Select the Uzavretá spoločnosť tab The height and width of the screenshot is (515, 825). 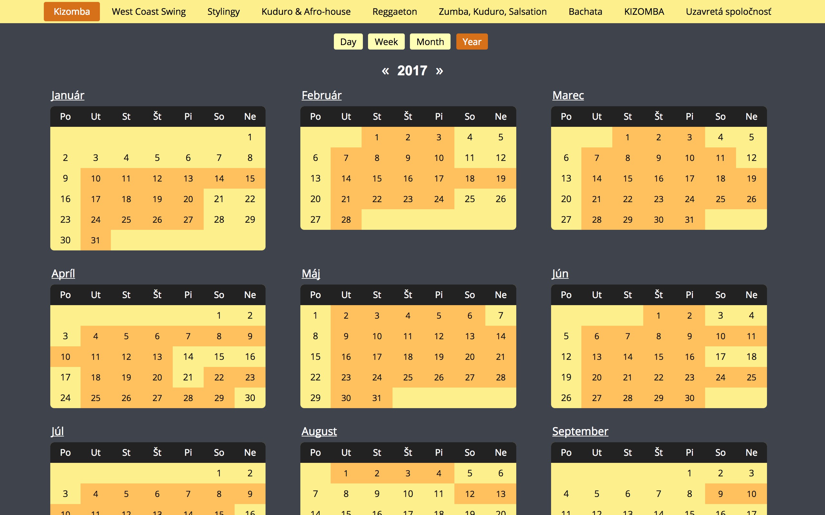click(x=728, y=12)
